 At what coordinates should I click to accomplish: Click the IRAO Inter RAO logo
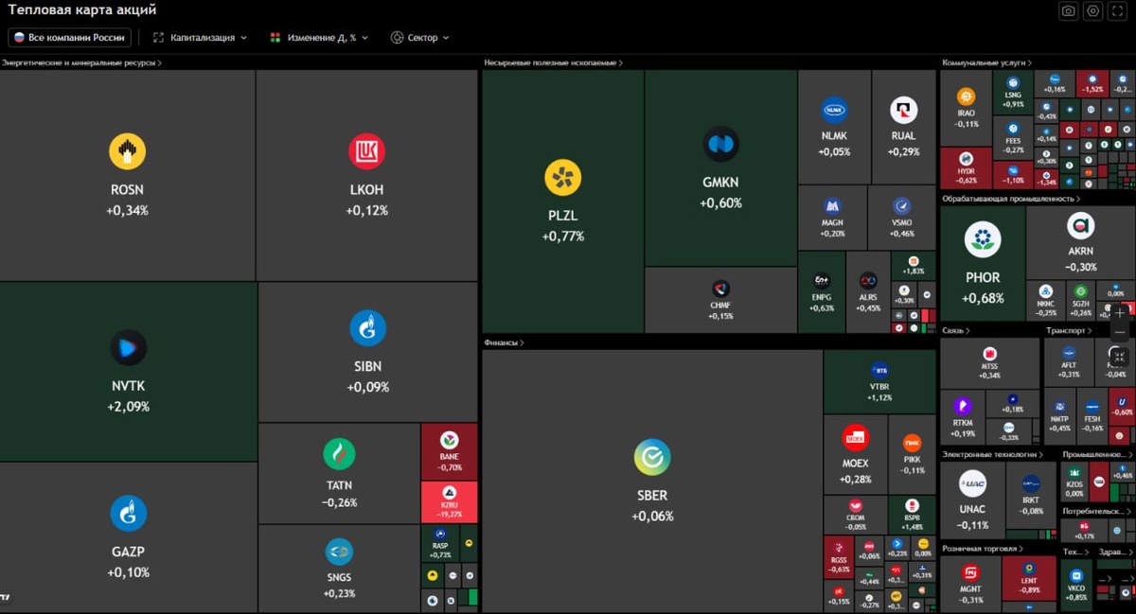click(966, 96)
